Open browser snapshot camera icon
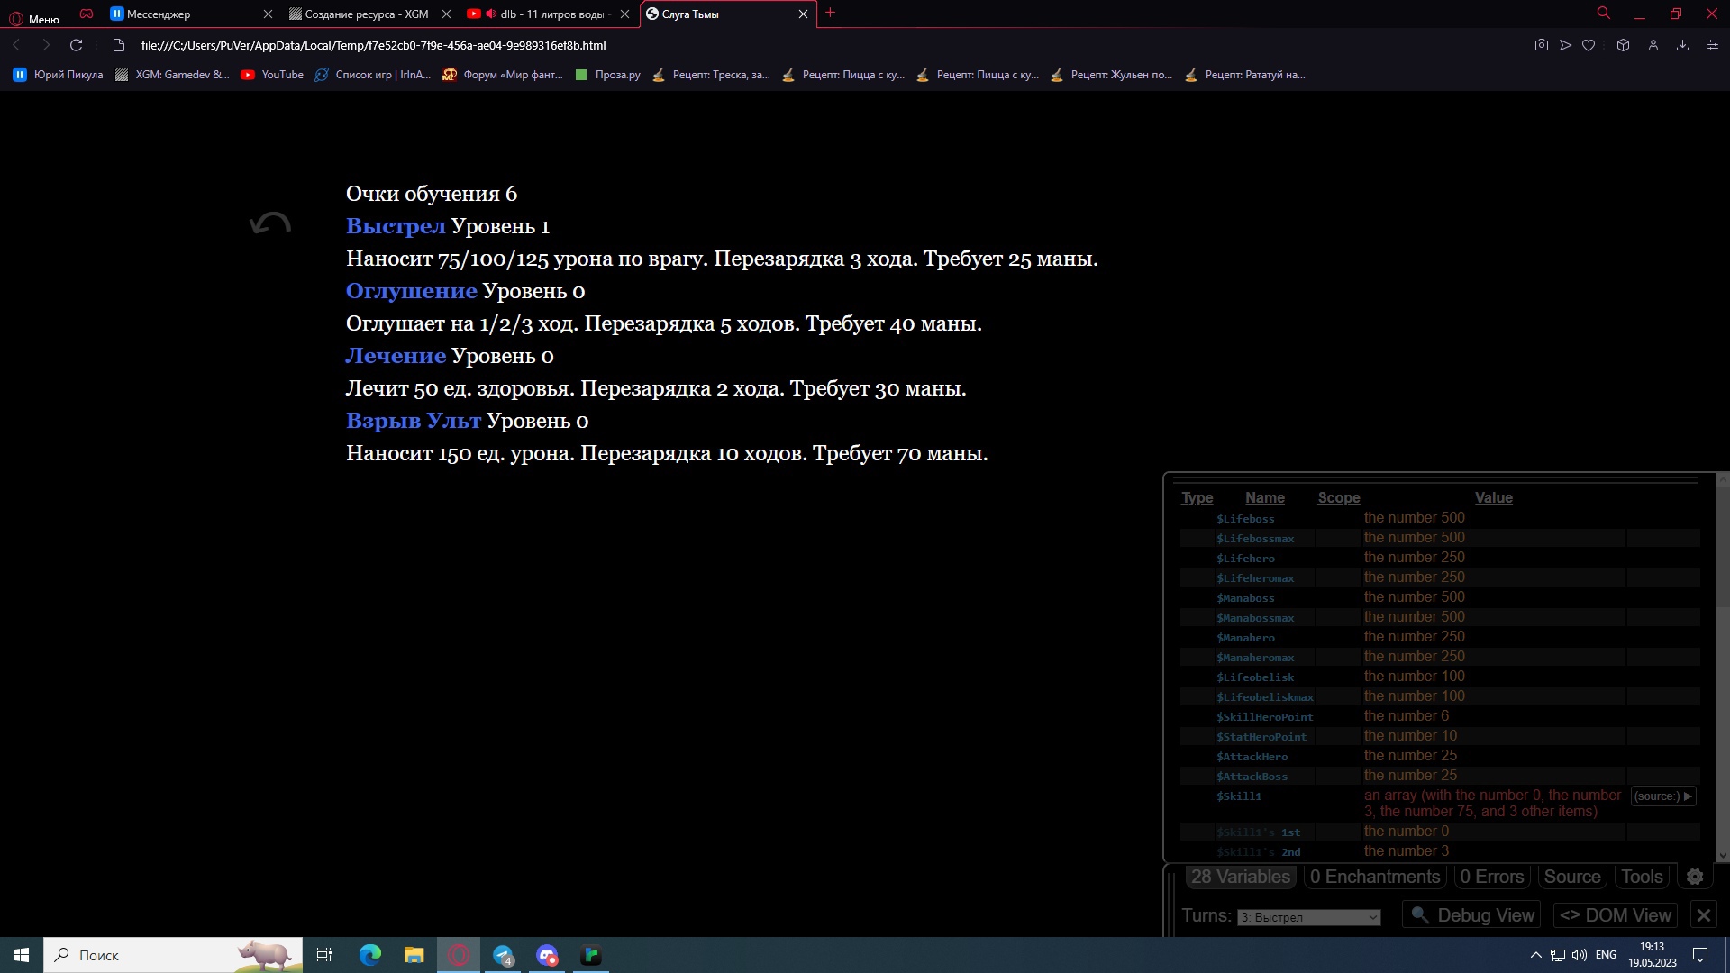Image resolution: width=1730 pixels, height=973 pixels. pyautogui.click(x=1541, y=45)
